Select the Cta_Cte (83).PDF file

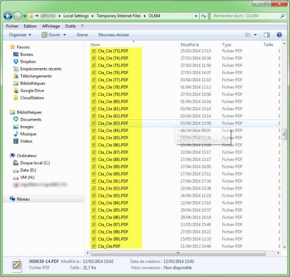coord(113,123)
